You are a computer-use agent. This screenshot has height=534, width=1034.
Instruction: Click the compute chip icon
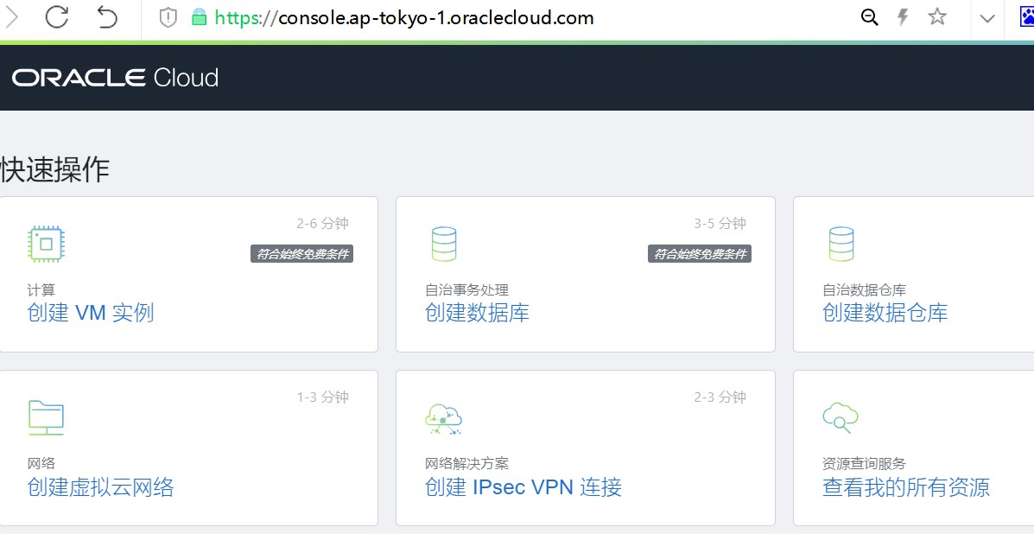46,244
